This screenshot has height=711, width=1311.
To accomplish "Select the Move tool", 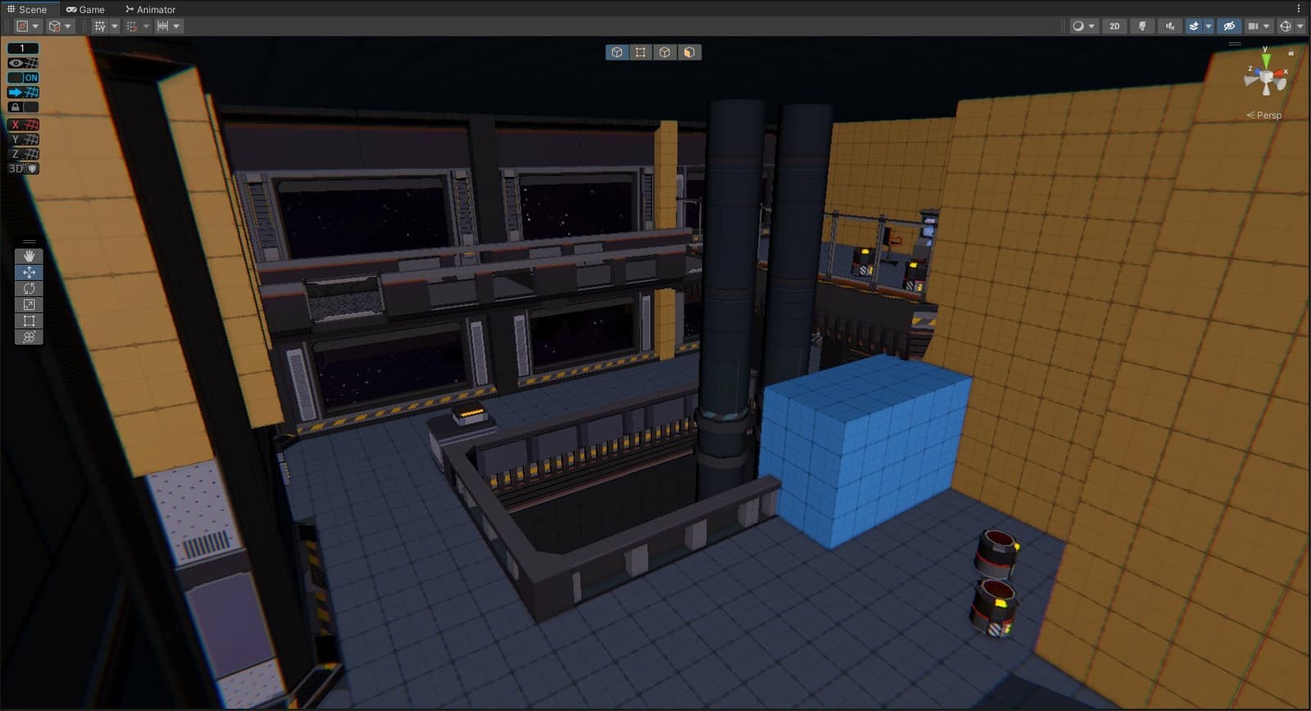I will [29, 272].
